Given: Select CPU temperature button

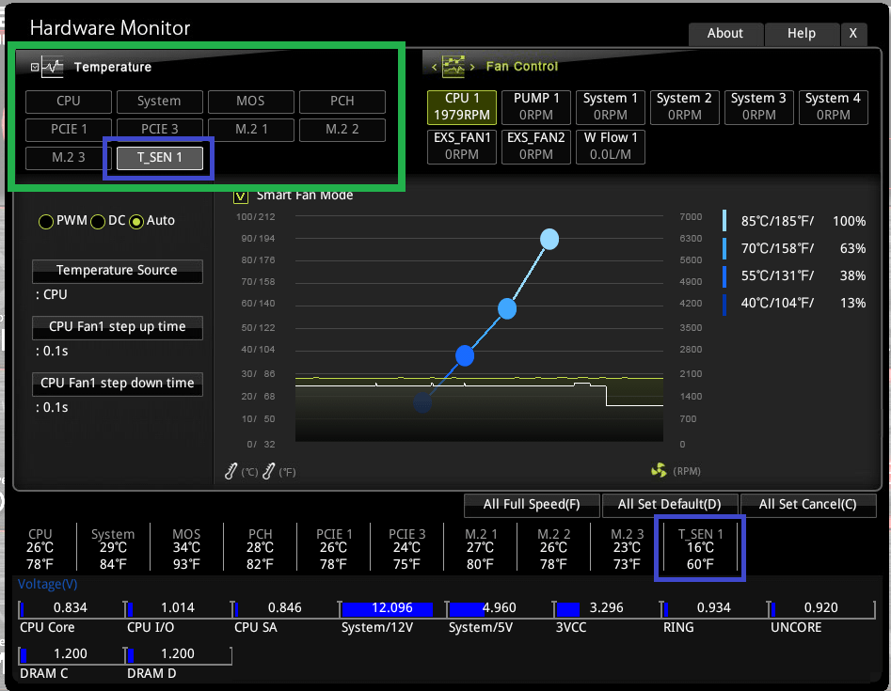Looking at the screenshot, I should coord(68,102).
